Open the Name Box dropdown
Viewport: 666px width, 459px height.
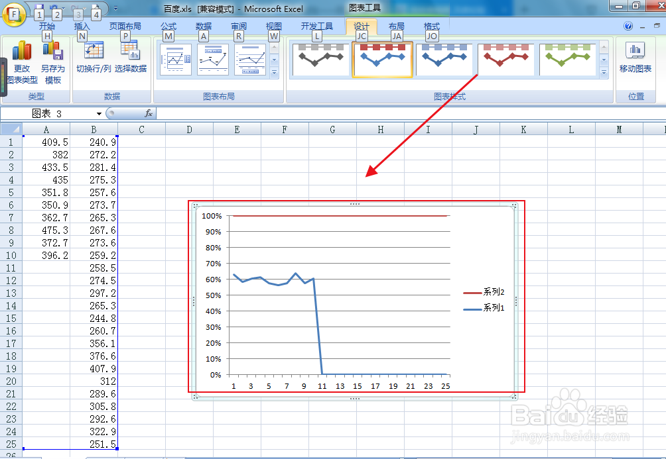click(x=99, y=114)
